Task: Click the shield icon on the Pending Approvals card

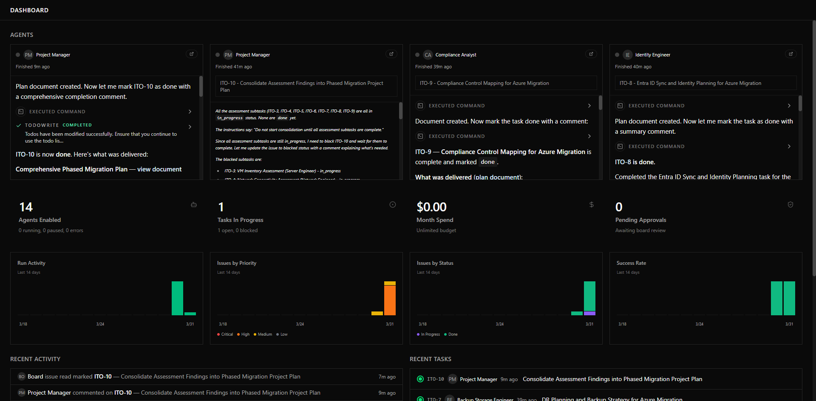Action: 790,205
